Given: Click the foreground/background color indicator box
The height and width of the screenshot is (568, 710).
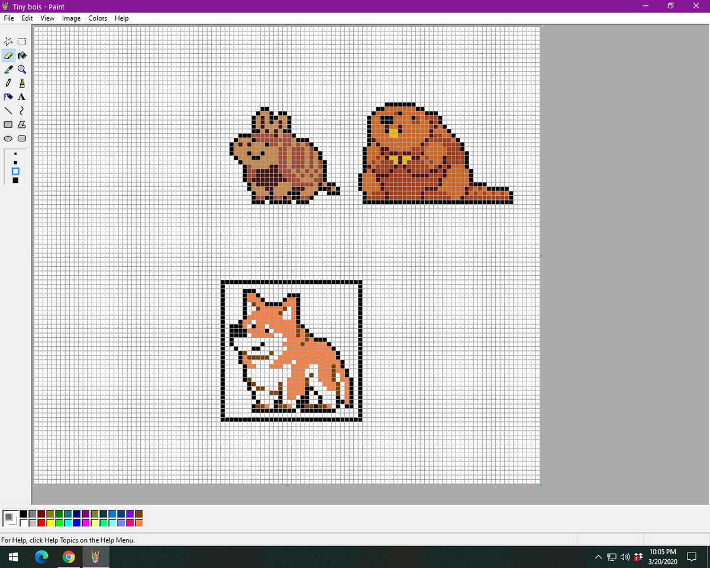Looking at the screenshot, I should (10, 518).
